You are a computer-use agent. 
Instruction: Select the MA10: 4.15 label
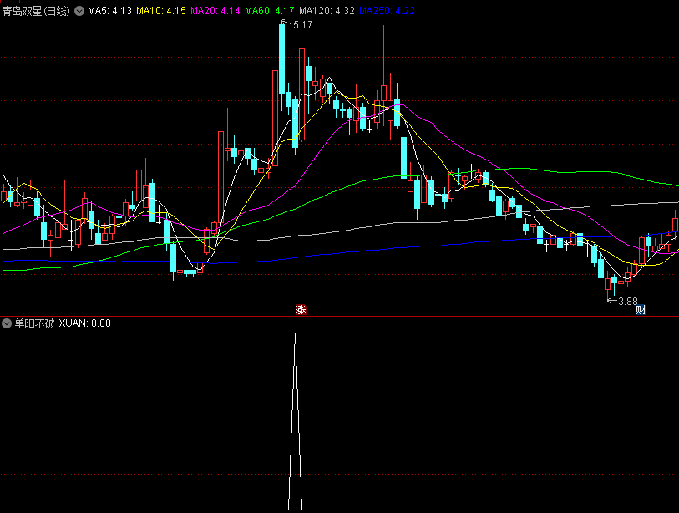tap(161, 11)
